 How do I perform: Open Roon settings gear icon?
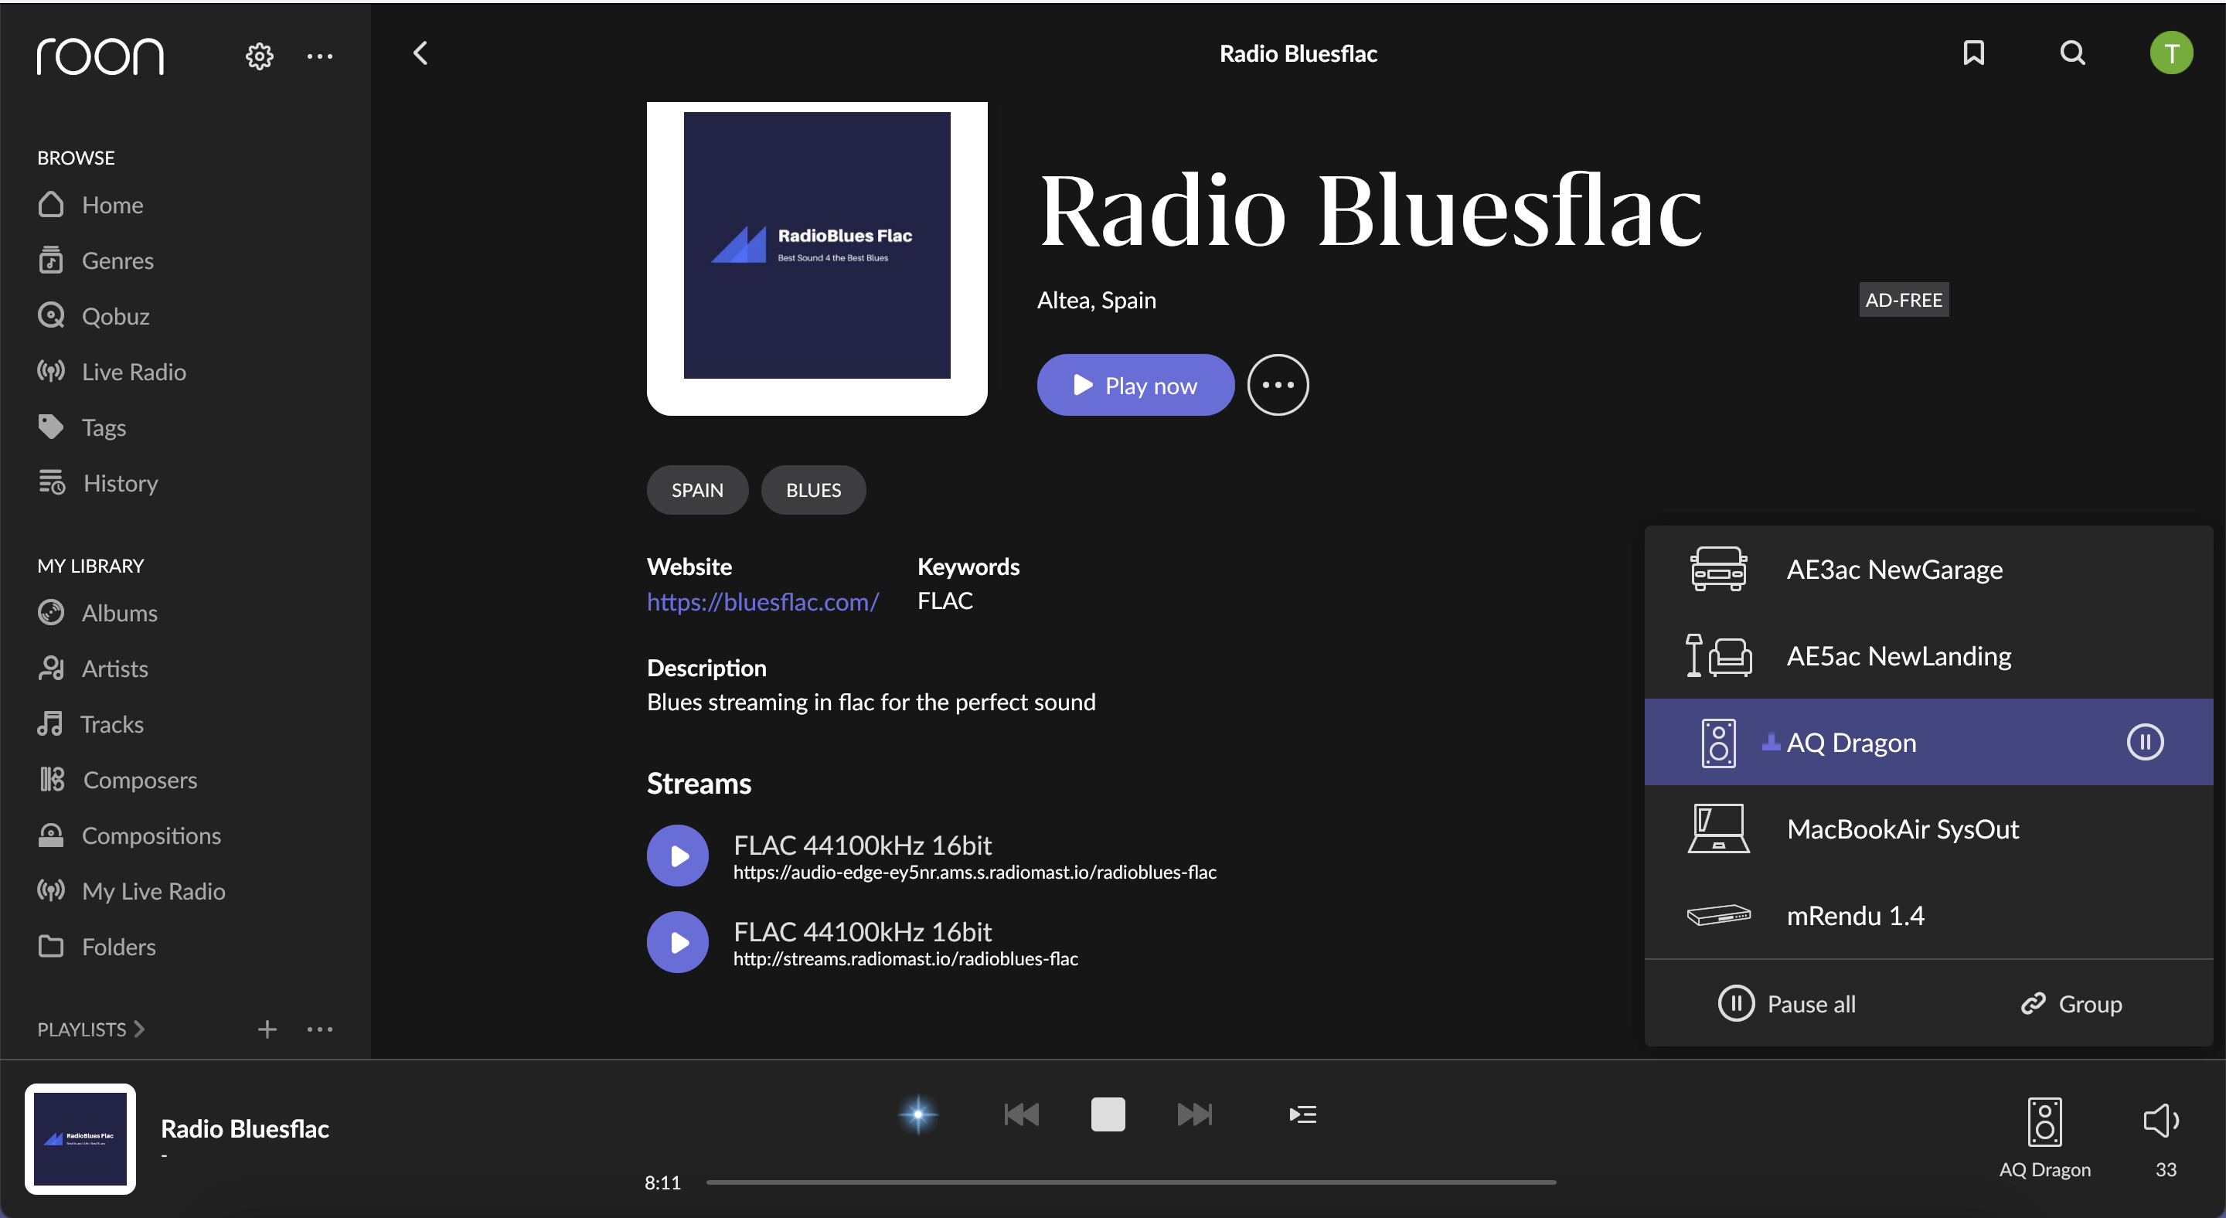click(259, 56)
